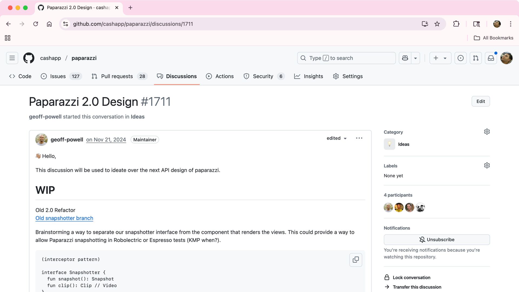This screenshot has width=519, height=292.
Task: Click the Ideas lightbulb category icon
Action: [x=390, y=144]
